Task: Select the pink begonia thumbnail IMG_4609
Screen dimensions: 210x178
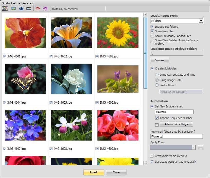Action: click(x=118, y=125)
